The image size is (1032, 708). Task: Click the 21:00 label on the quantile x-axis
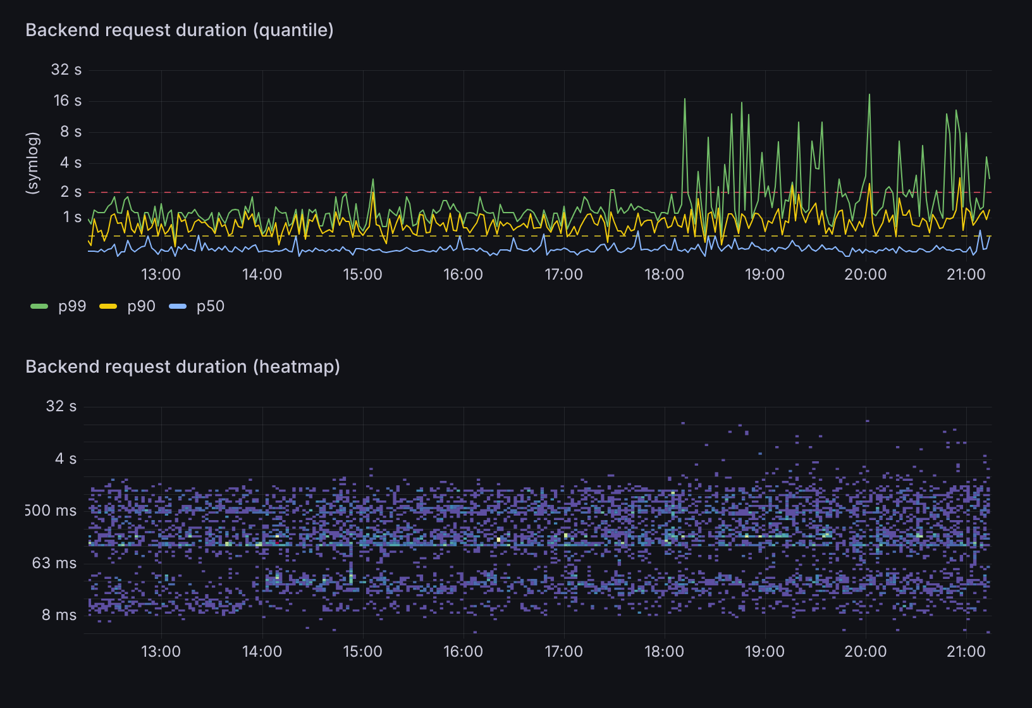[966, 275]
